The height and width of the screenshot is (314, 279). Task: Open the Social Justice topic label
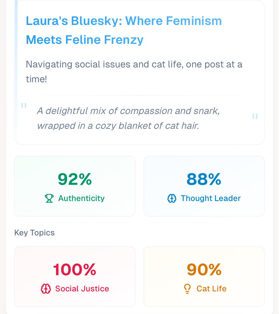[x=82, y=289]
